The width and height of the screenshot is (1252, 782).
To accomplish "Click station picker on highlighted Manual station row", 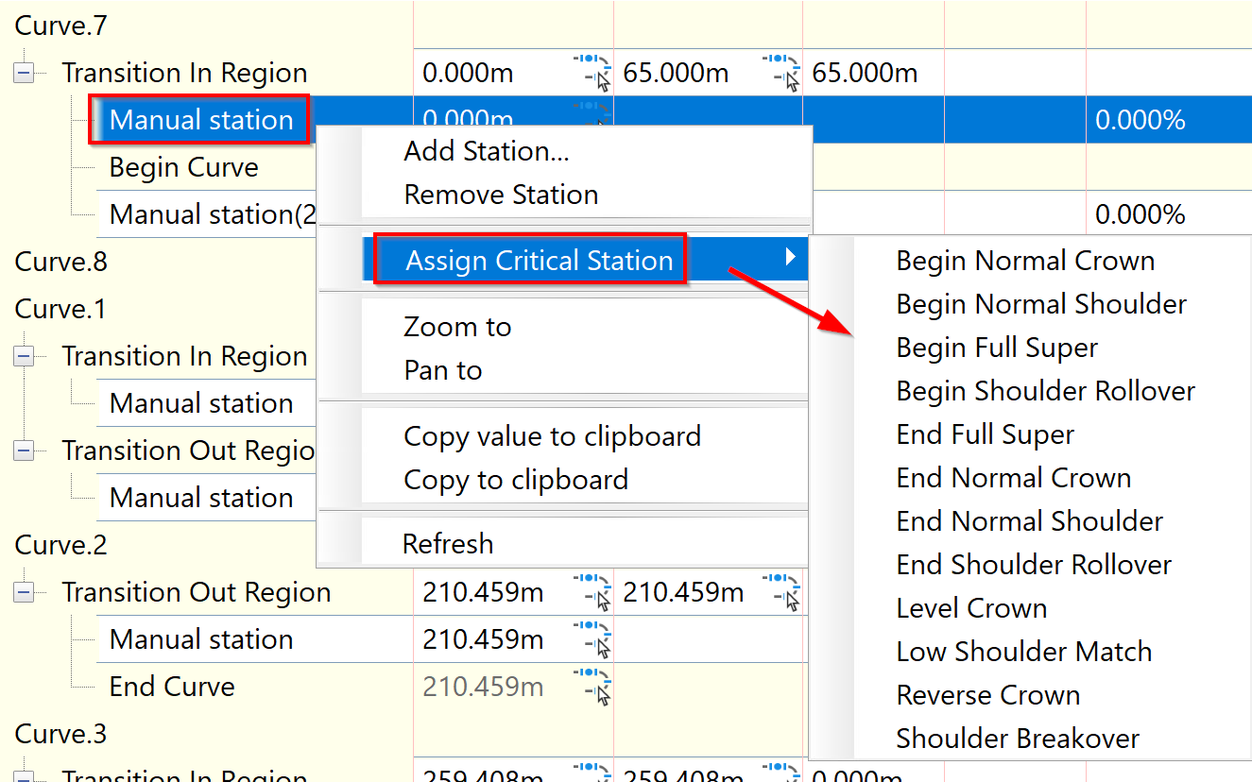I will (593, 115).
